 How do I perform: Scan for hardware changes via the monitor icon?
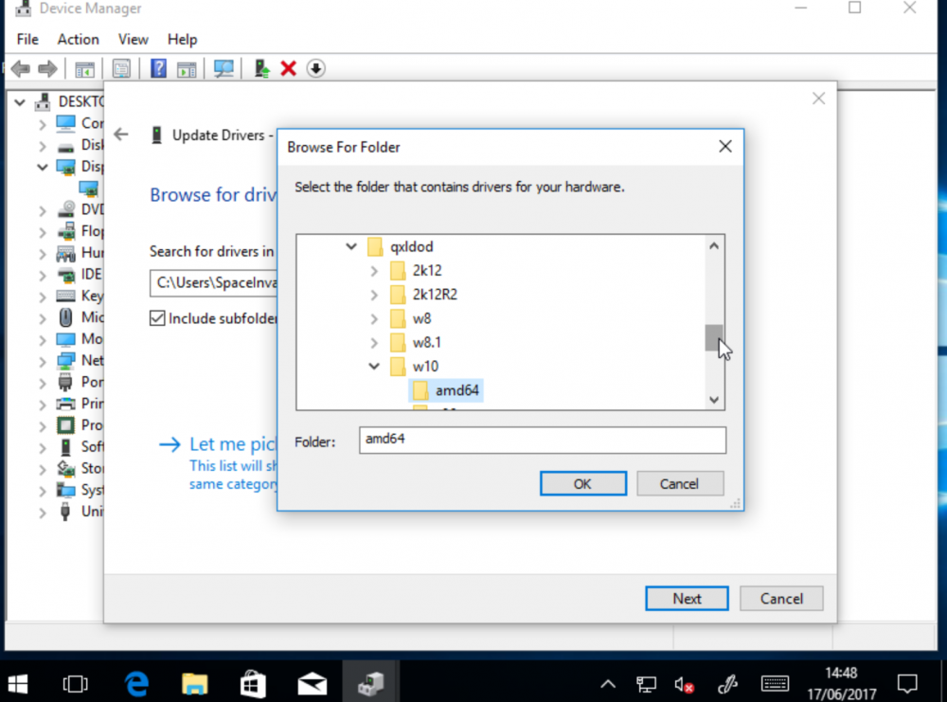pos(223,69)
